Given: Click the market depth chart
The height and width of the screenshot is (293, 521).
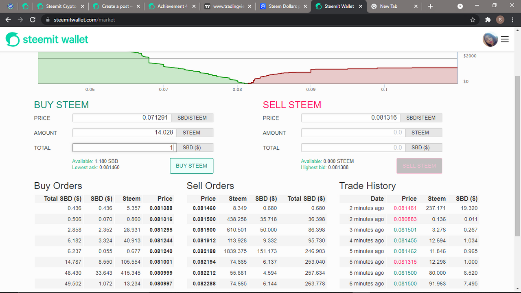Looking at the screenshot, I should (x=248, y=68).
